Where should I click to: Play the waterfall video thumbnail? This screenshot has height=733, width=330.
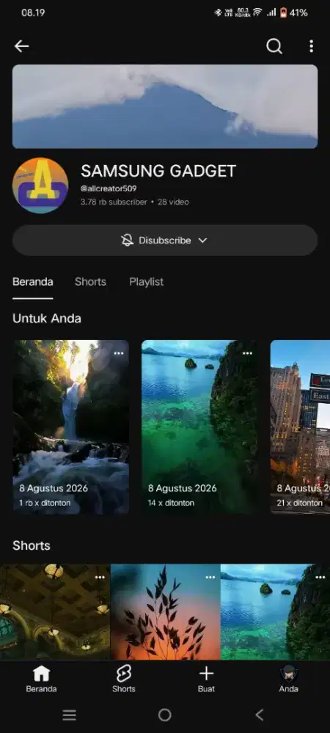[x=70, y=427]
